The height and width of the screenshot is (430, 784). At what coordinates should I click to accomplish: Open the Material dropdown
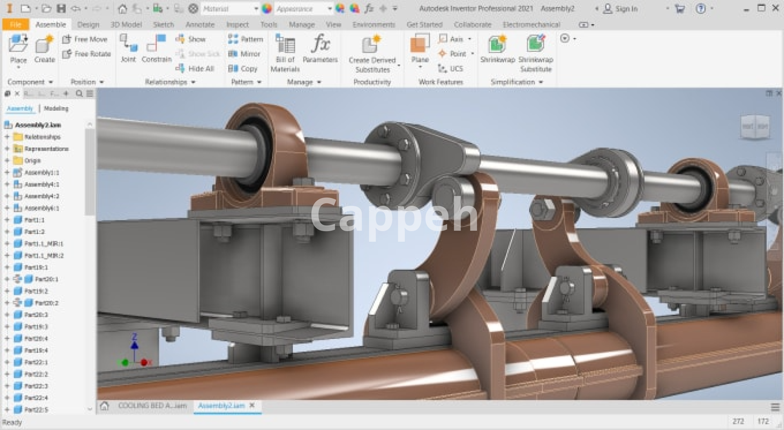[x=256, y=9]
